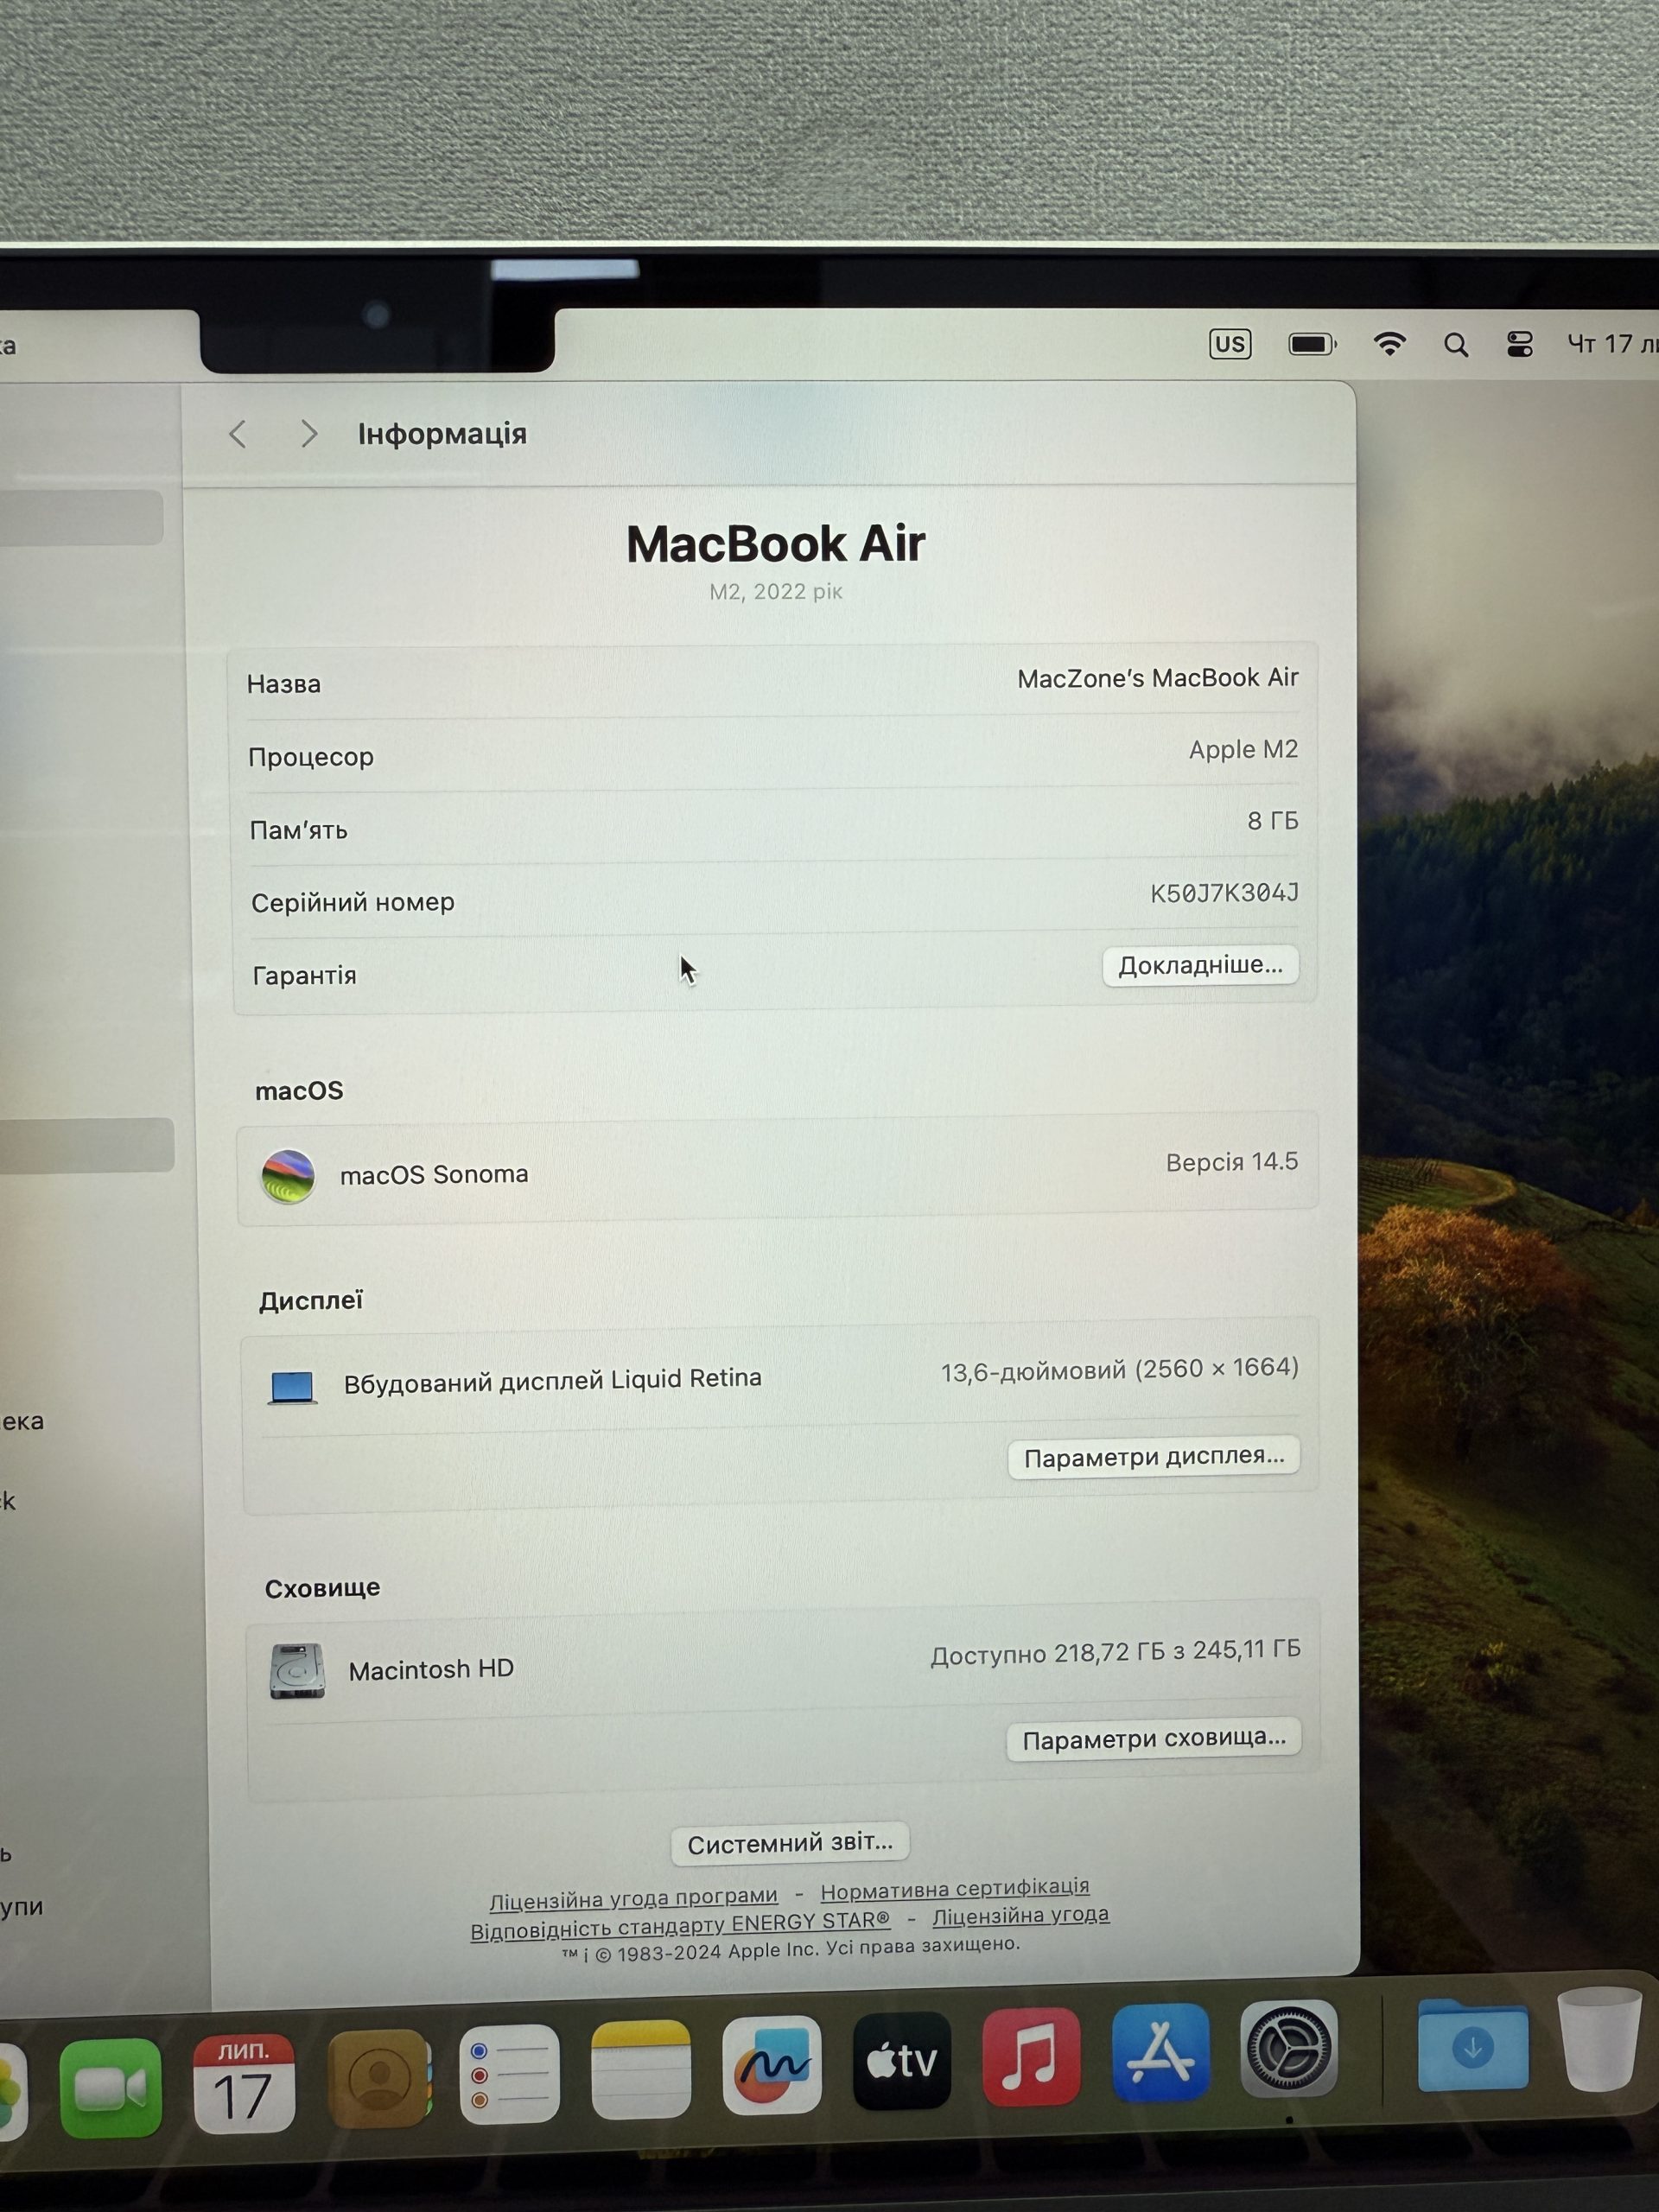Click the Macintosh HD label
1659x2212 pixels.
pos(431,1670)
